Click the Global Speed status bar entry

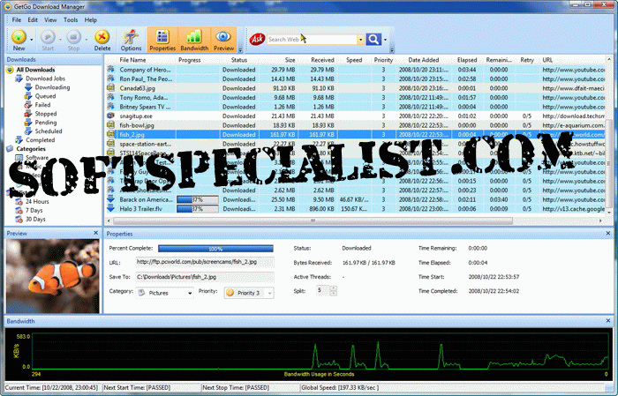tap(340, 388)
